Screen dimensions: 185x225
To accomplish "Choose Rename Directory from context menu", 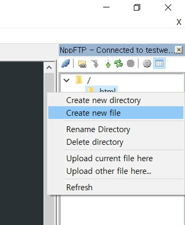I will (116, 130).
